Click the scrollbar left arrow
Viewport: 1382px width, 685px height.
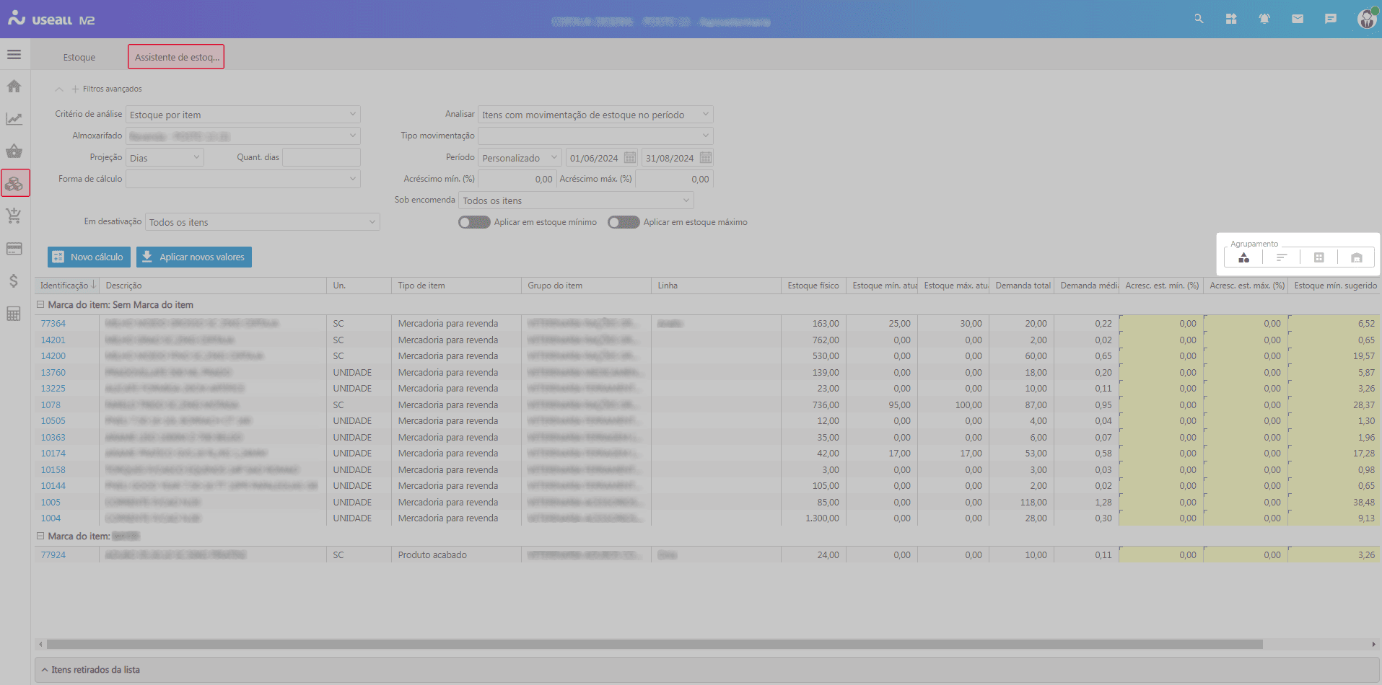pyautogui.click(x=40, y=644)
